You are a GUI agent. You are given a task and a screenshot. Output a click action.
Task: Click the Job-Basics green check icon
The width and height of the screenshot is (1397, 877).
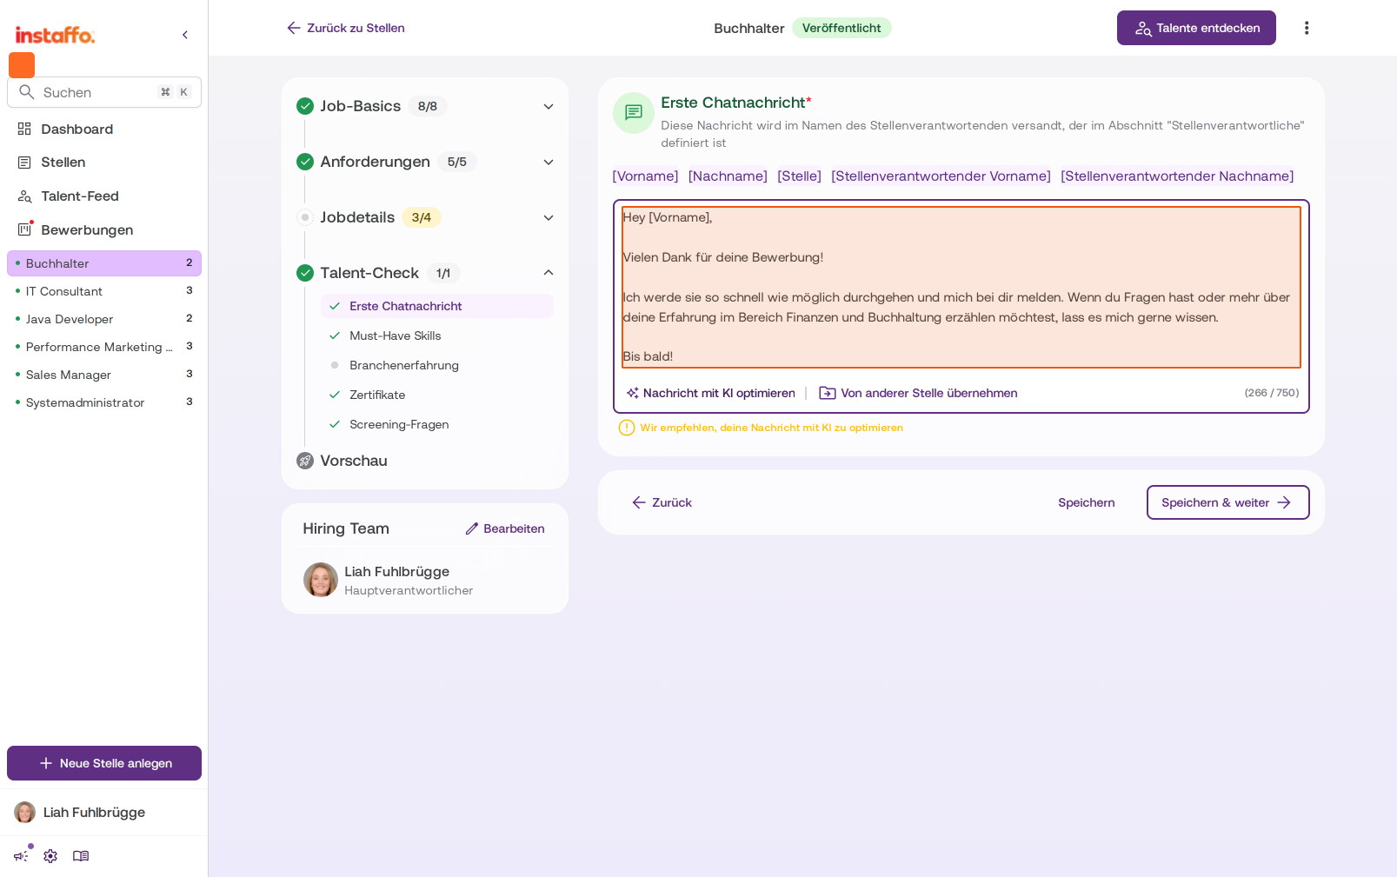[305, 106]
